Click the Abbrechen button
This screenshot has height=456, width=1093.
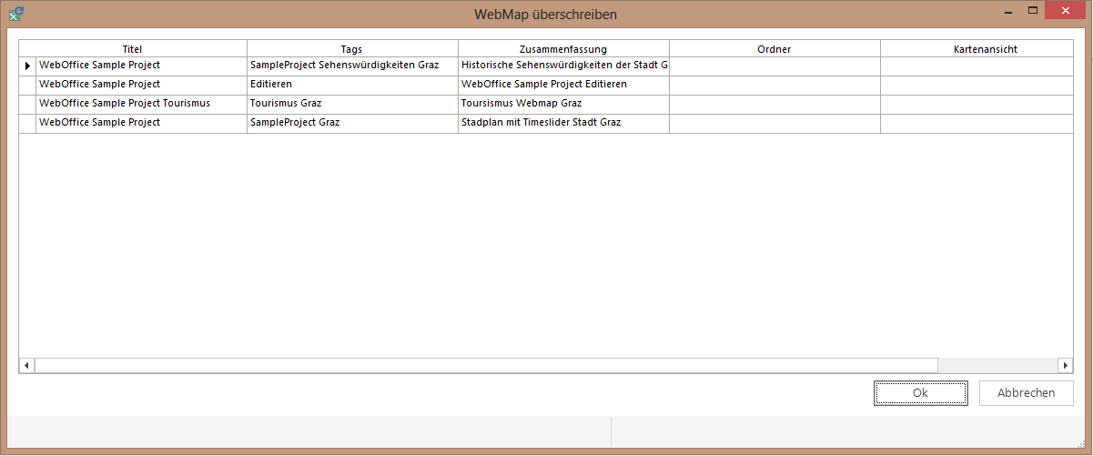[1026, 393]
